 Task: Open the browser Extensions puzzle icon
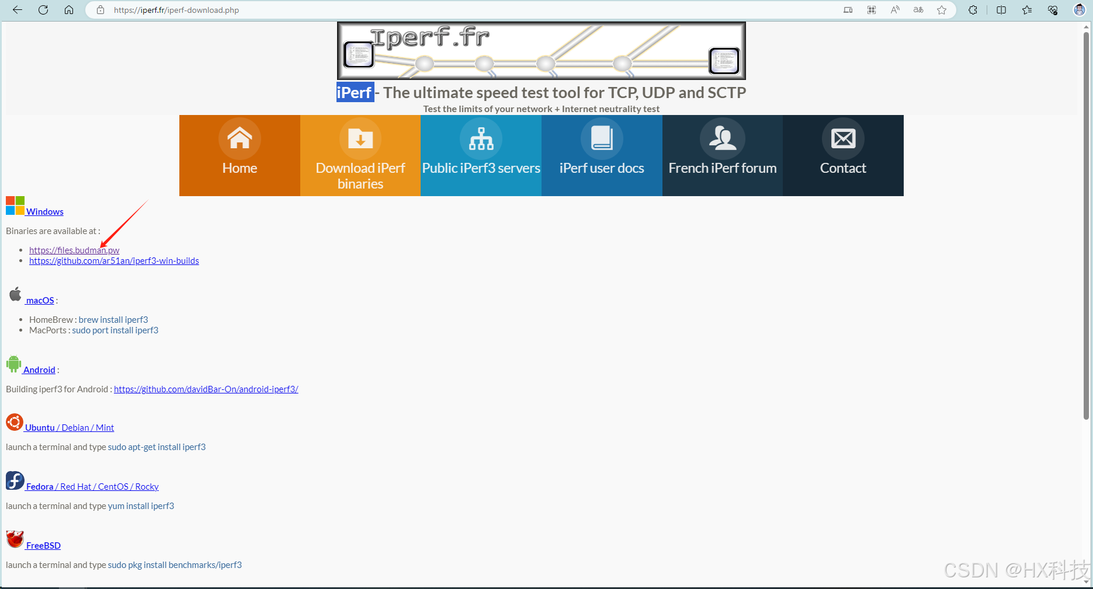click(x=973, y=10)
